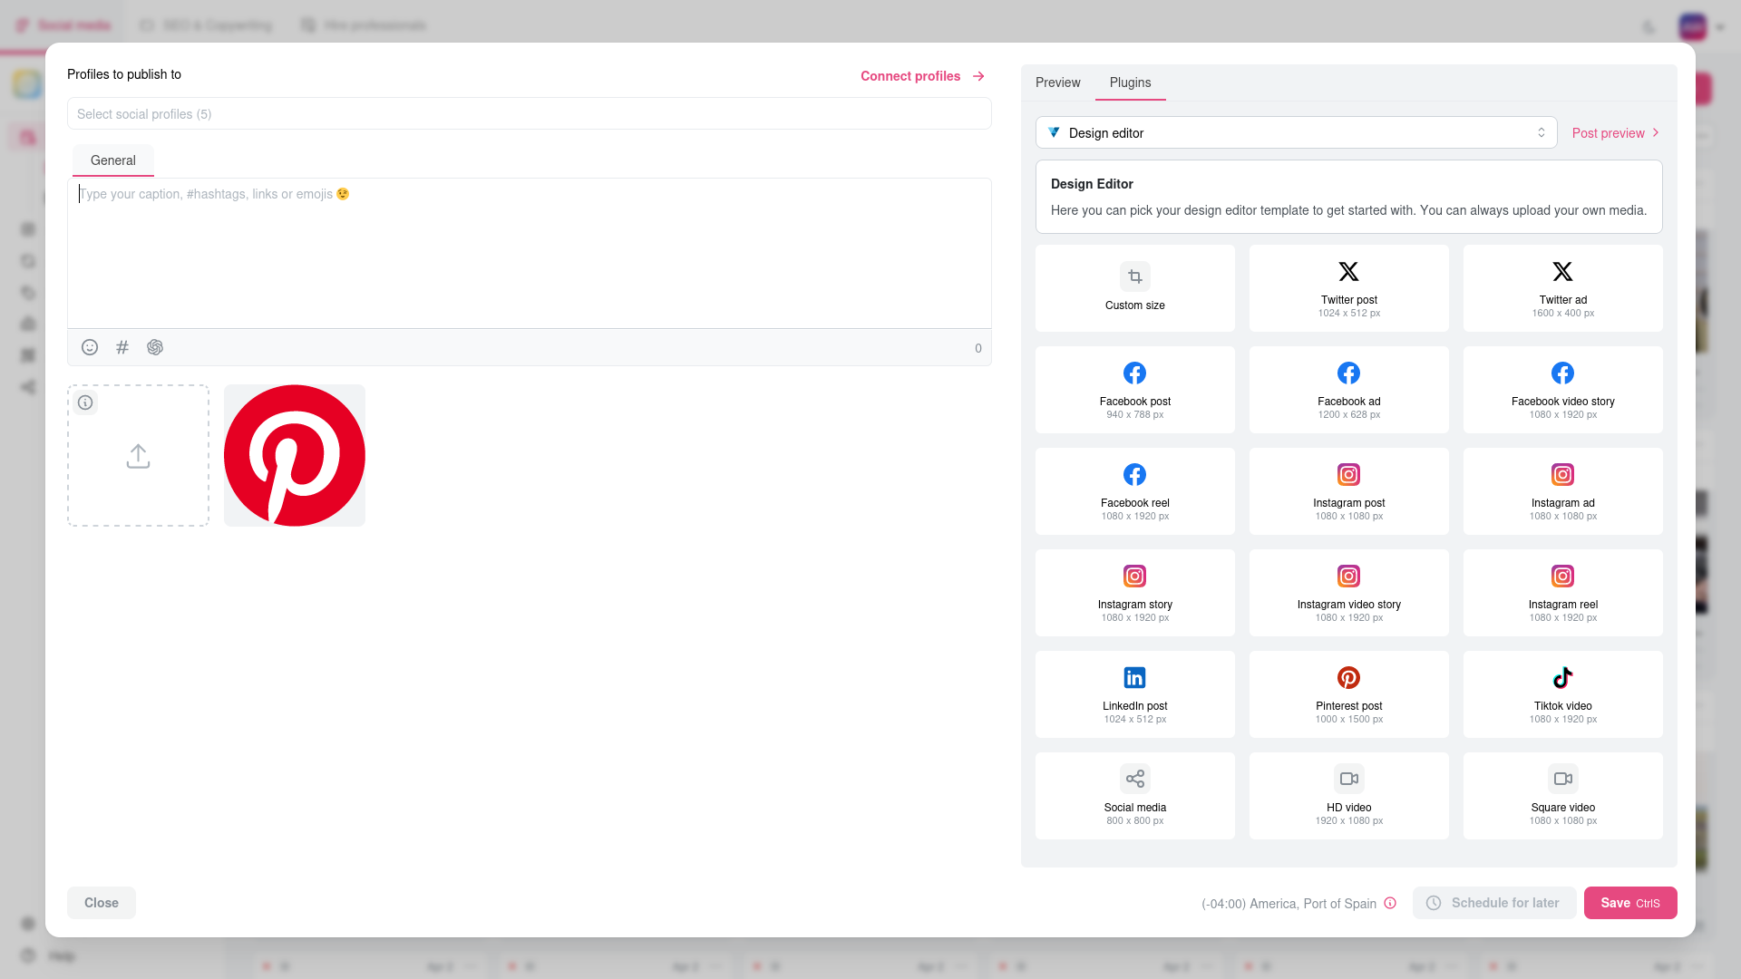Save the post with Save button
The image size is (1741, 979).
click(x=1630, y=903)
